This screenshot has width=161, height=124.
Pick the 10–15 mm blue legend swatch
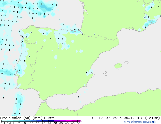point(34,121)
